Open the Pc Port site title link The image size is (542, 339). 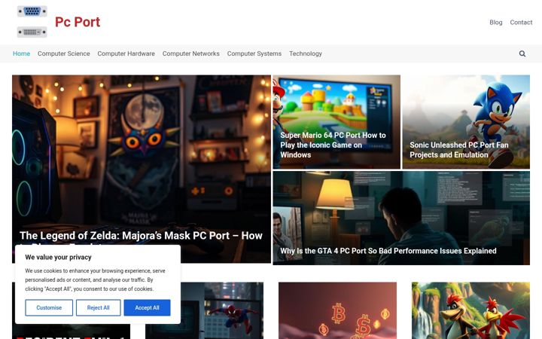(78, 22)
